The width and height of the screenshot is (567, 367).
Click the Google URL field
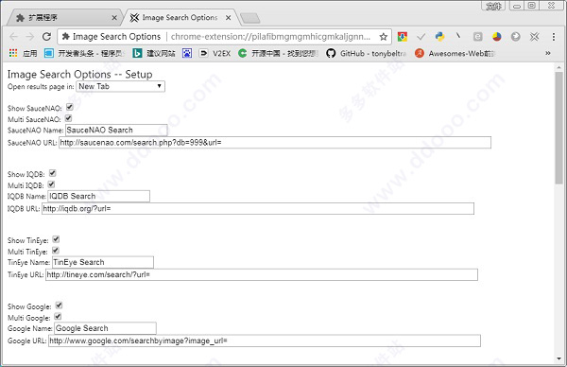tap(265, 341)
